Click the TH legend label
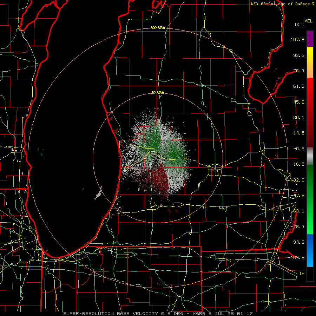 (x=302, y=273)
